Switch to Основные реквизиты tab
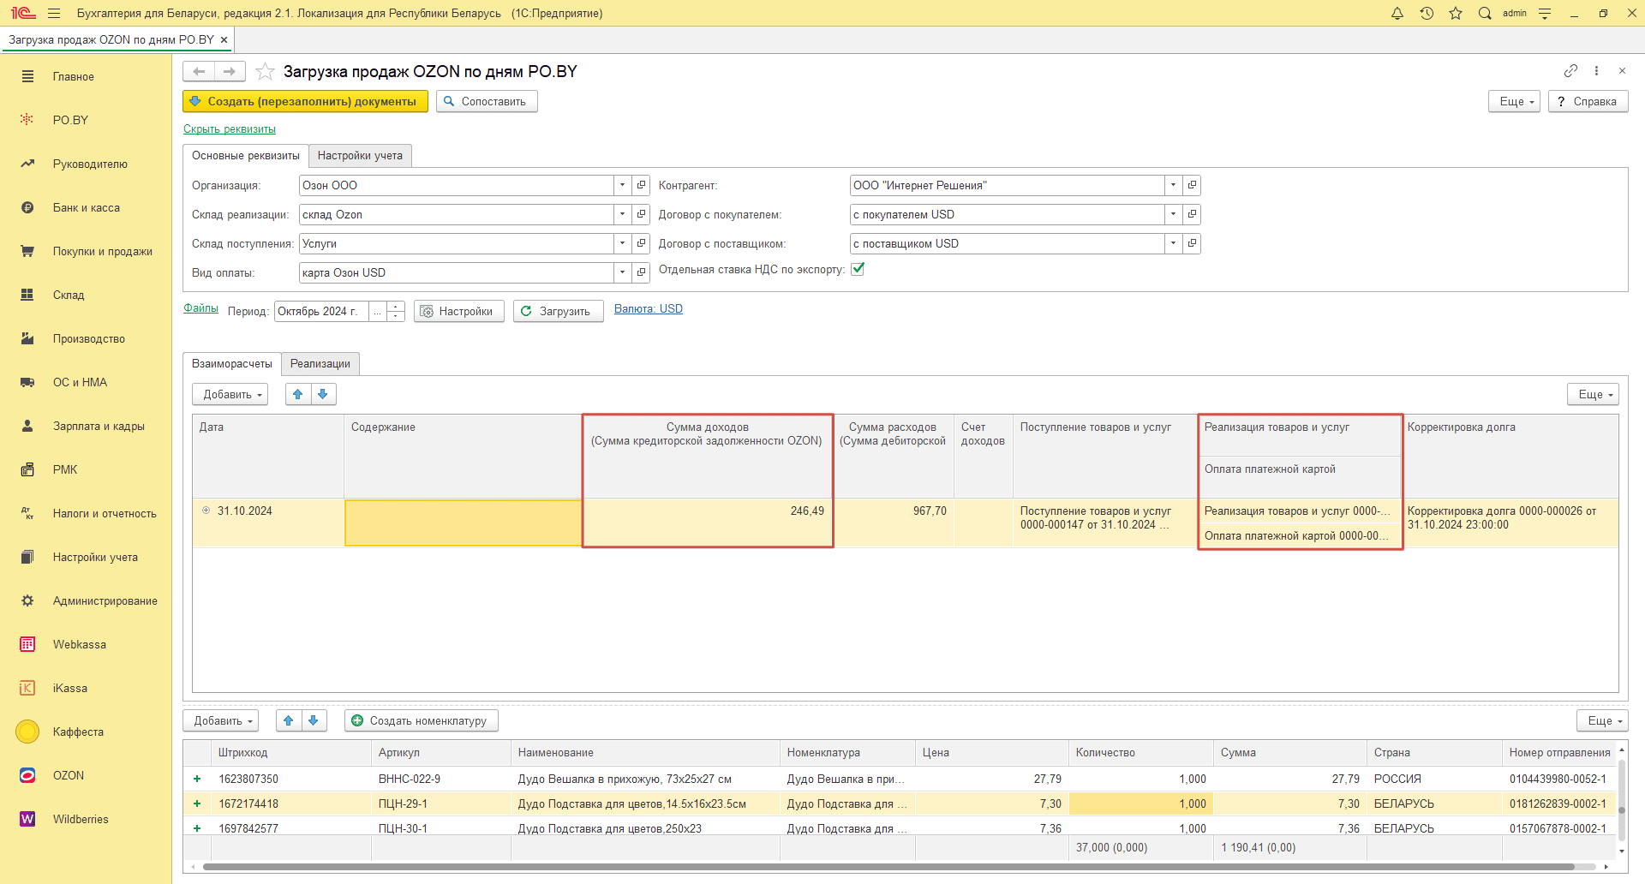The height and width of the screenshot is (884, 1645). [x=246, y=155]
